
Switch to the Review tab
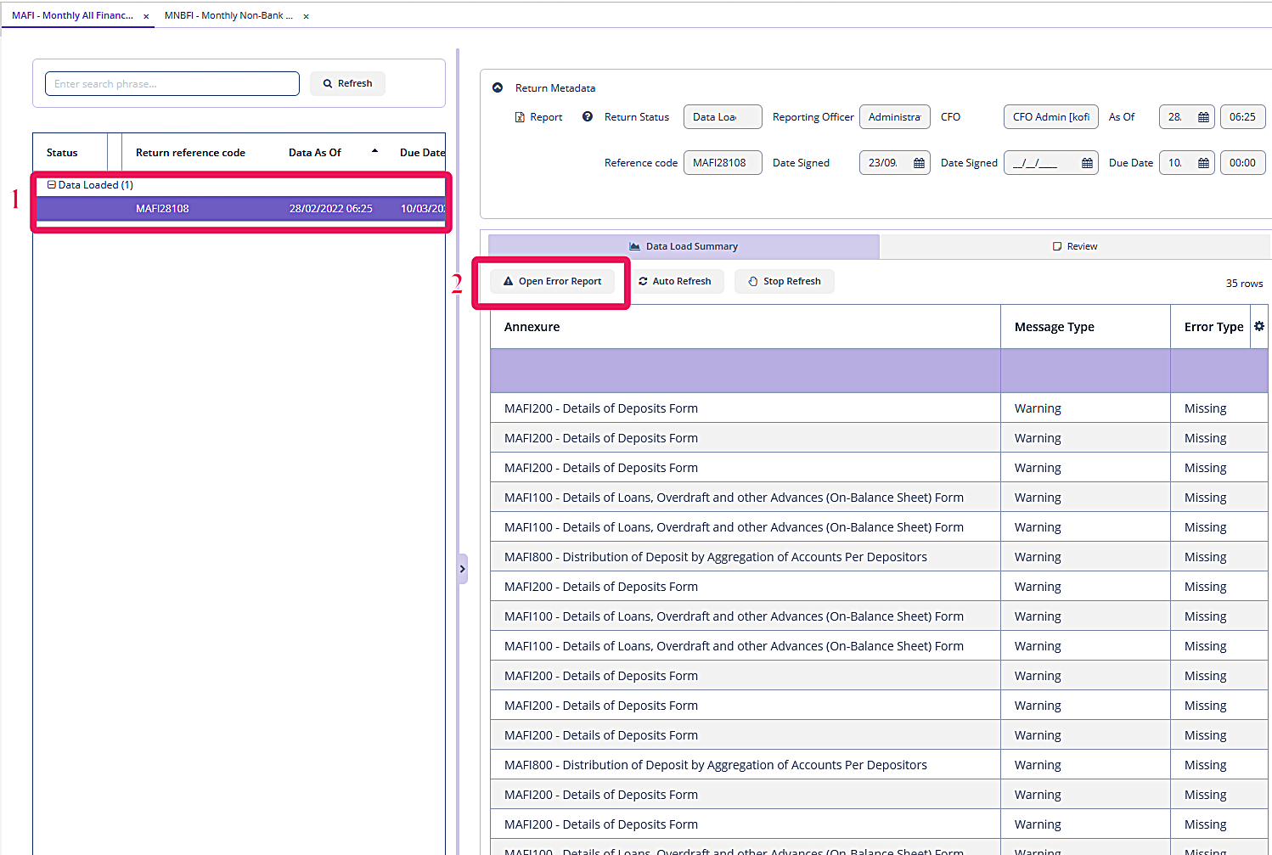click(x=1074, y=245)
